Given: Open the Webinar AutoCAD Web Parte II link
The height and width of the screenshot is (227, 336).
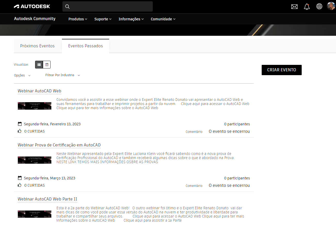Looking at the screenshot, I should click(x=47, y=199).
